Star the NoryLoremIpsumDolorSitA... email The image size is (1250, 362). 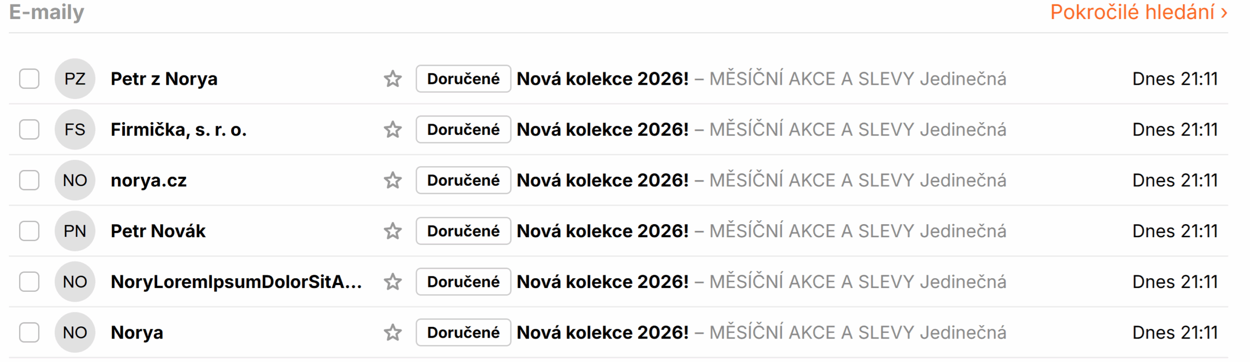coord(393,282)
